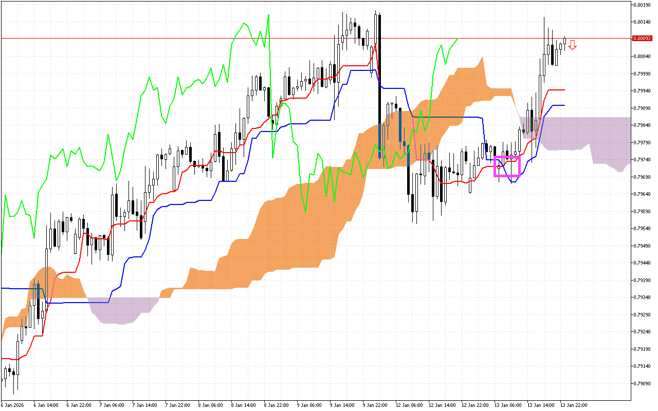Click the red 0.80093 current price tag
This screenshot has height=411, width=658.
pyautogui.click(x=642, y=38)
